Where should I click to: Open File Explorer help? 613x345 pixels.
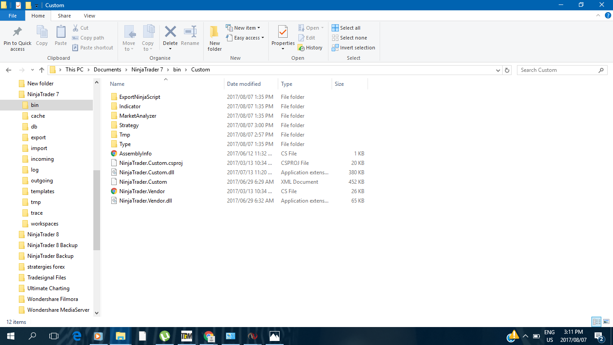click(608, 16)
